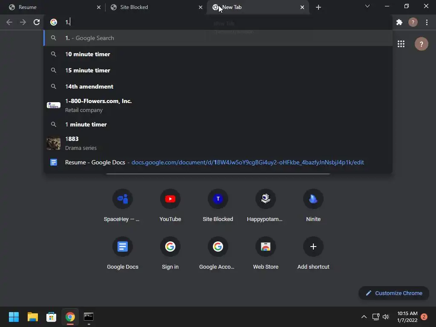Open the Google Acco... shortcut
436x327 pixels.
(218, 253)
